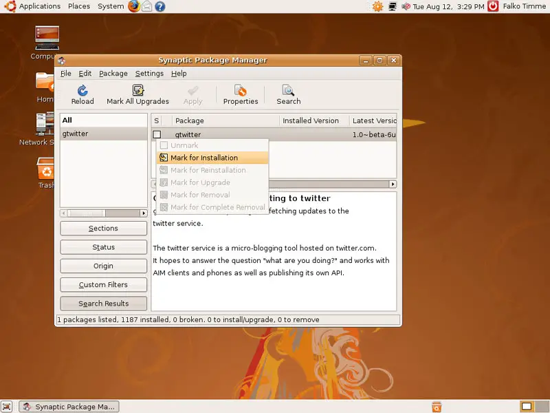Click Mark for Removal entry
550x413 pixels.
pos(212,195)
